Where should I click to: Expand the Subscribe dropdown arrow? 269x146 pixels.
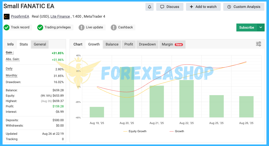[261, 28]
